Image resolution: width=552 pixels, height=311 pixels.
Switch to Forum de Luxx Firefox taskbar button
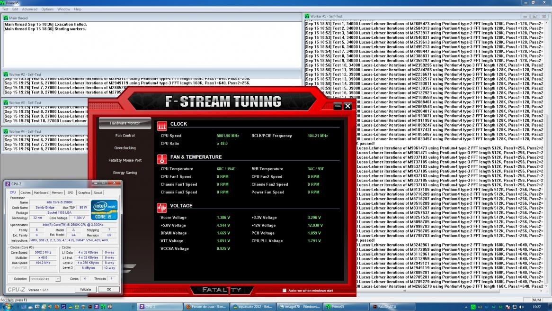206,307
